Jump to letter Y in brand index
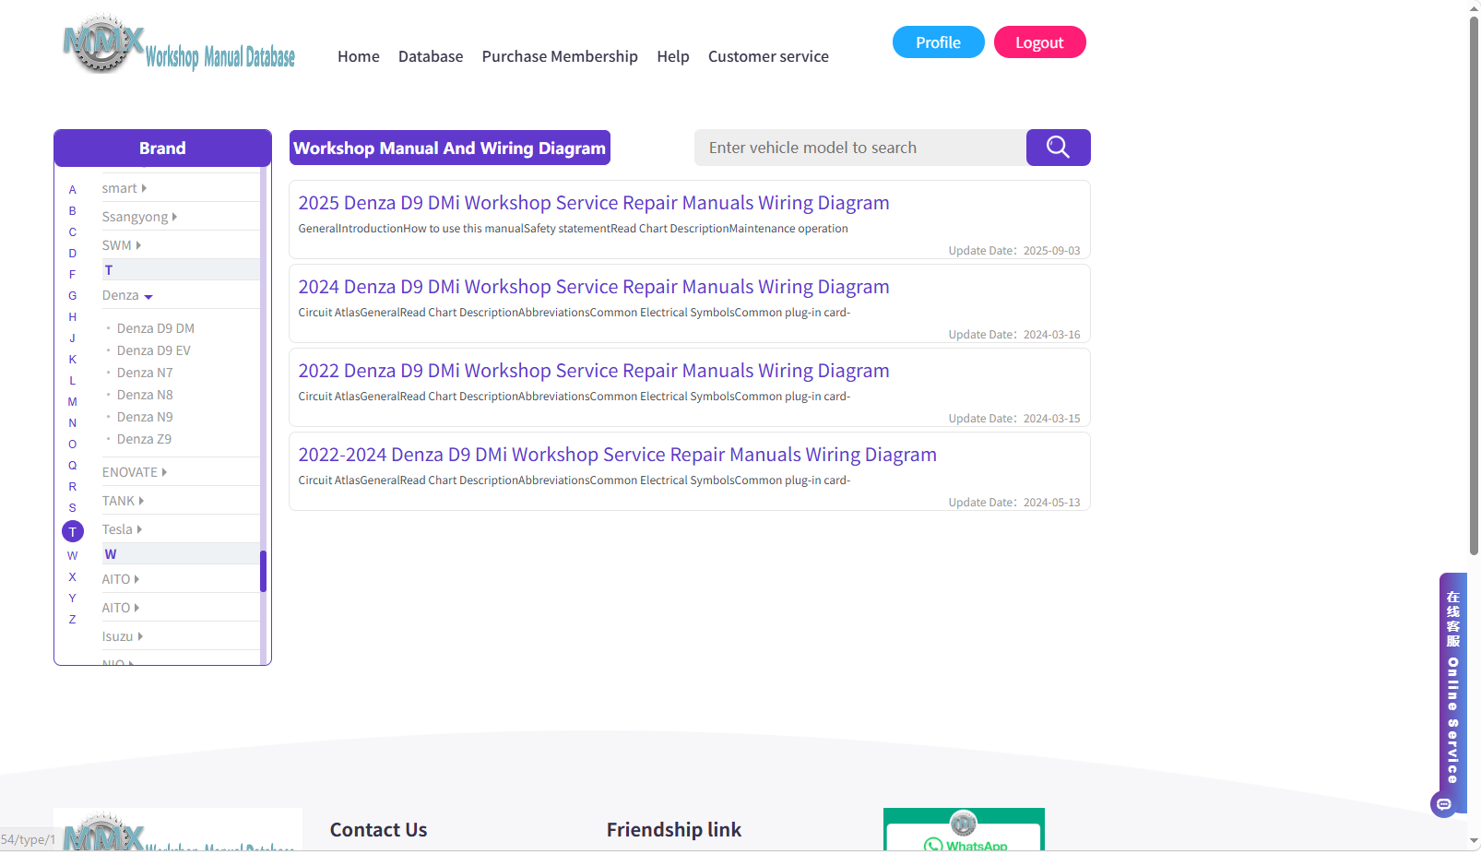Viewport: 1481px width, 854px height. click(73, 599)
